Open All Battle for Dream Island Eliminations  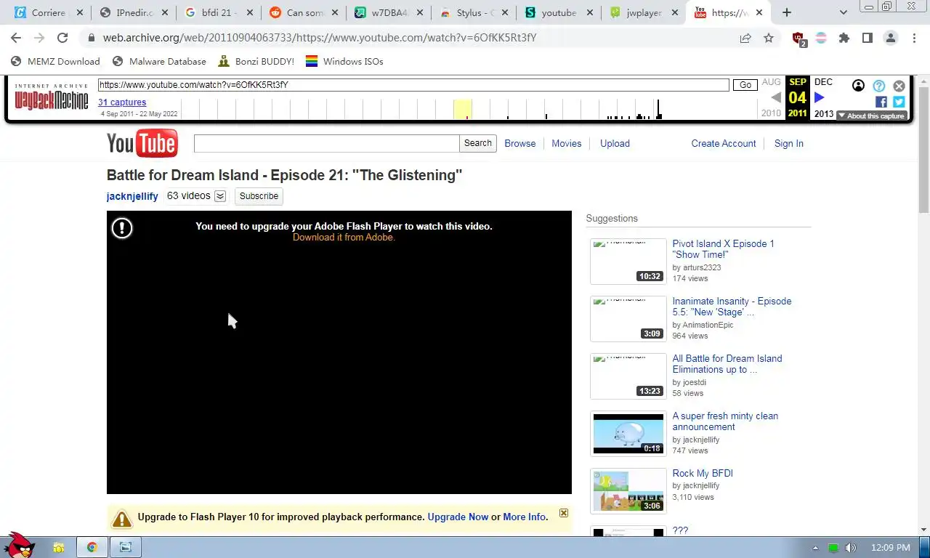[727, 364]
